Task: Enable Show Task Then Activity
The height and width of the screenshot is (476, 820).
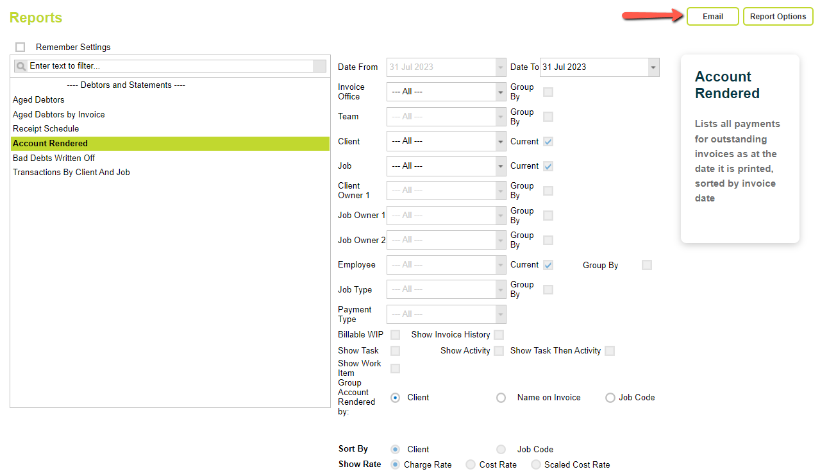Action: click(x=609, y=351)
